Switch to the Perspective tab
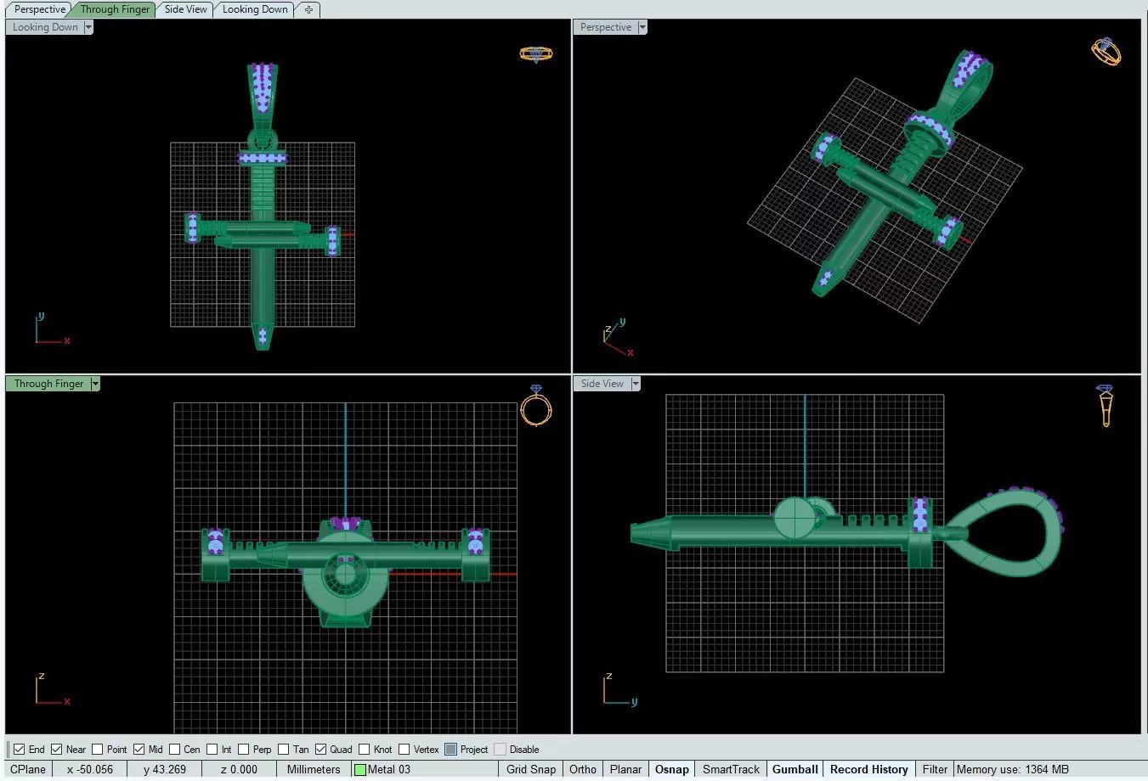This screenshot has width=1148, height=781. [x=40, y=9]
